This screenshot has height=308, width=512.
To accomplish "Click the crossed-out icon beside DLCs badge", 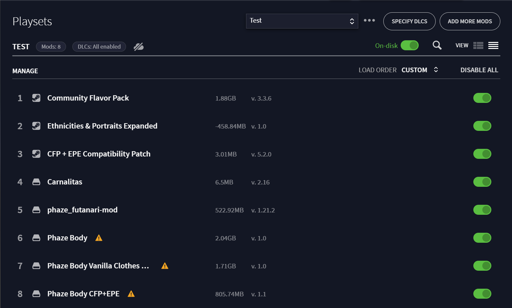I will 139,47.
